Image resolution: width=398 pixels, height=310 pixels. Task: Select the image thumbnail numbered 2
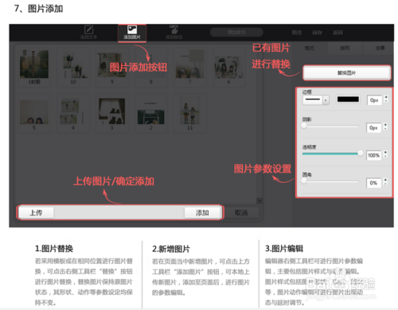[x=150, y=114]
